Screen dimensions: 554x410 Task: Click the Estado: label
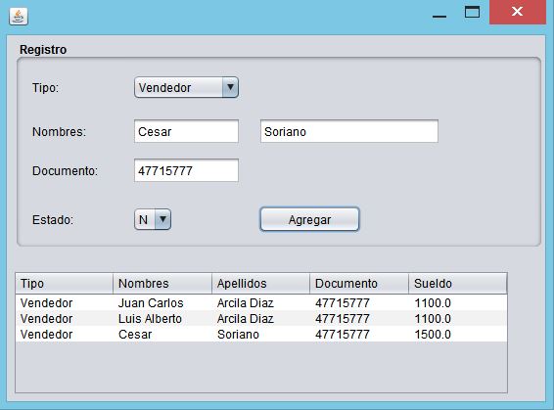tap(53, 219)
